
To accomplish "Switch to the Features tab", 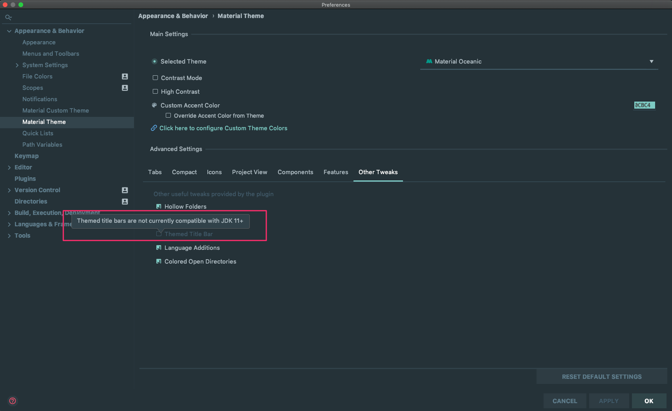I will 336,172.
